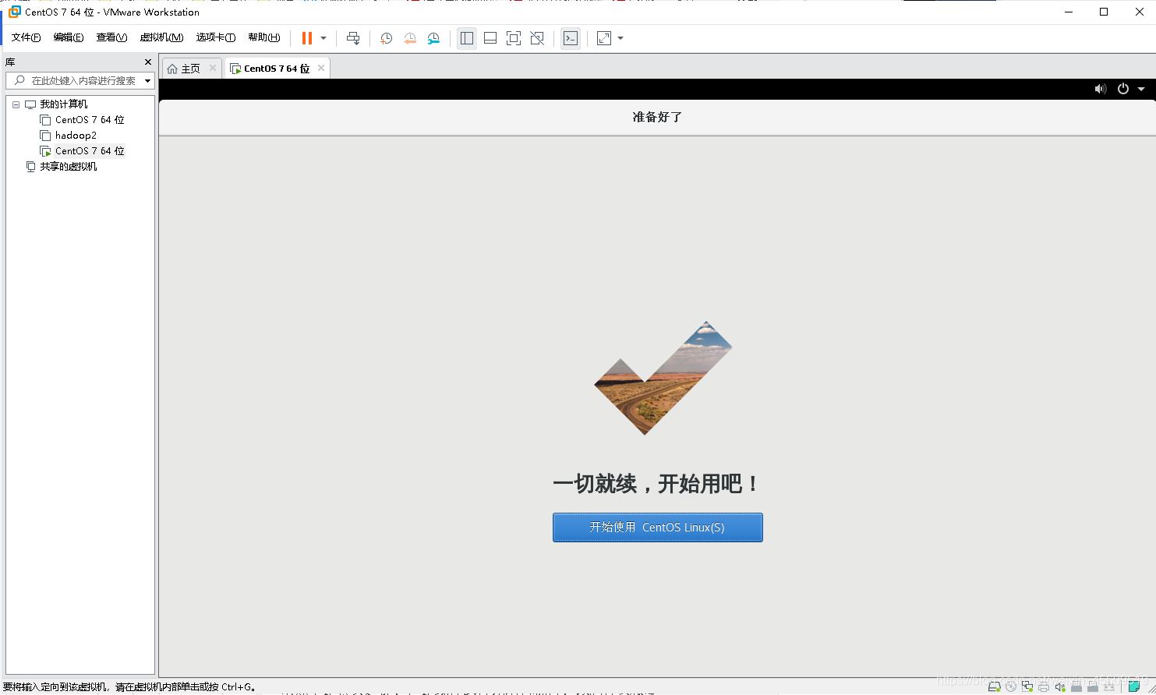1156x695 pixels.
Task: Select 我的计算机 in the library
Action: click(64, 104)
